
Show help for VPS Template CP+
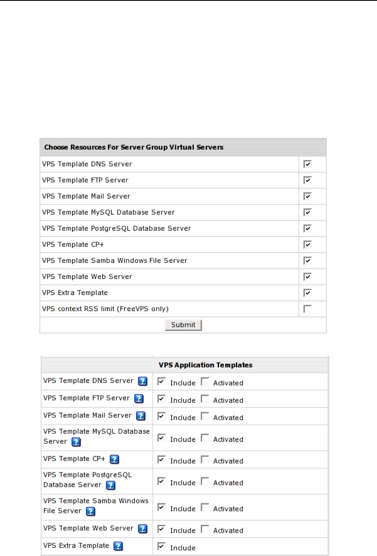114,459
